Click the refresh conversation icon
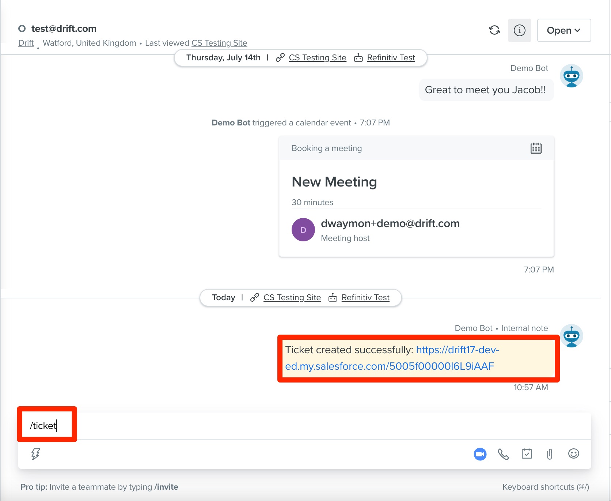Screen dimensions: 611x501 tap(494, 30)
